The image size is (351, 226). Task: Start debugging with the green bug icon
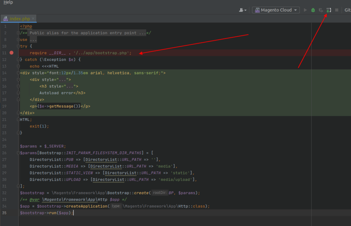[313, 10]
